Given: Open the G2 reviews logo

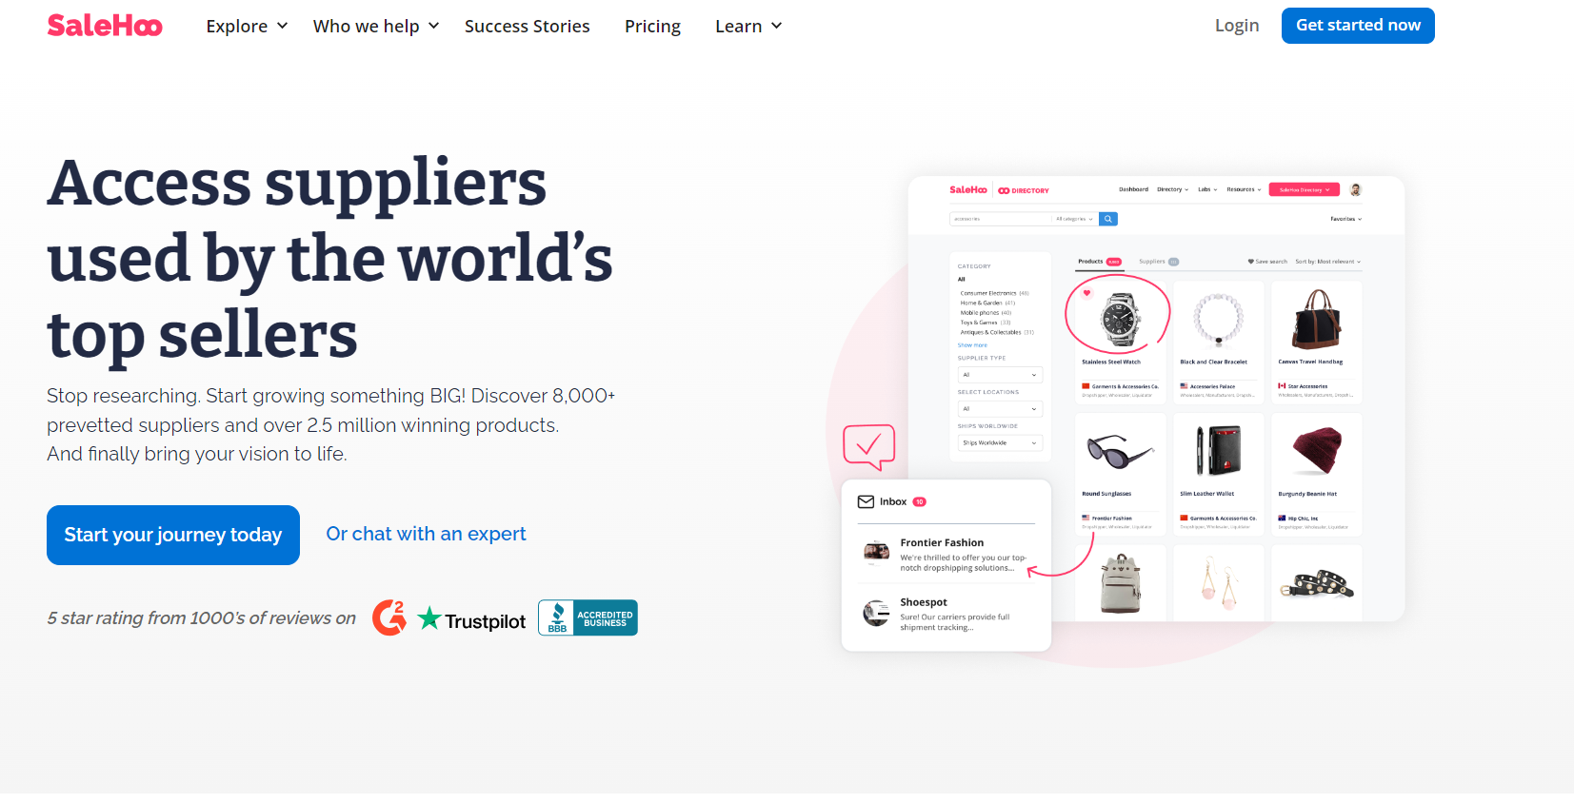Looking at the screenshot, I should (x=389, y=617).
